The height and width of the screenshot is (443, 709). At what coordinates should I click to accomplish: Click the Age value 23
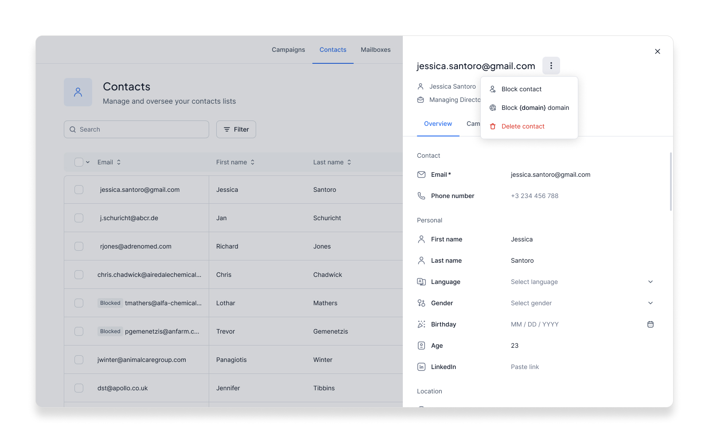(x=514, y=346)
